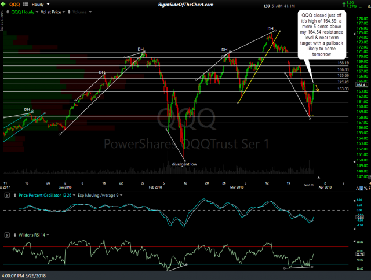Click the 164.41 last price label
Viewport: 371px width, 280px height.
pos(362,85)
